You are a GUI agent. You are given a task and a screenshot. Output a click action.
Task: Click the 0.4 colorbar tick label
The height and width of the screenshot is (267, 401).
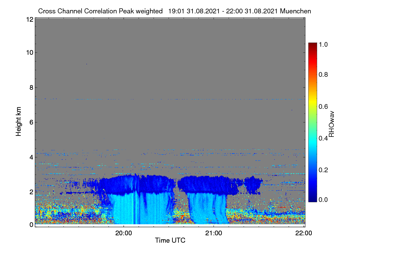(x=323, y=138)
